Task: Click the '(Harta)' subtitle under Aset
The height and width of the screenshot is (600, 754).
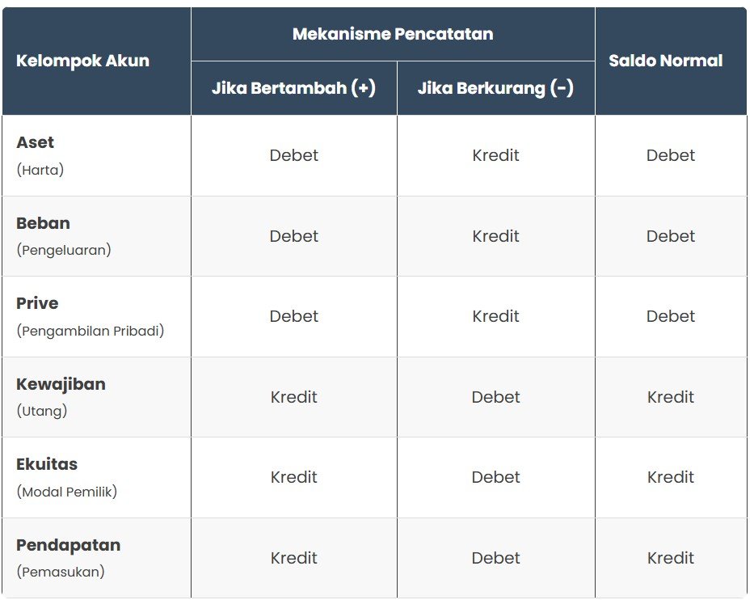Action: coord(40,170)
